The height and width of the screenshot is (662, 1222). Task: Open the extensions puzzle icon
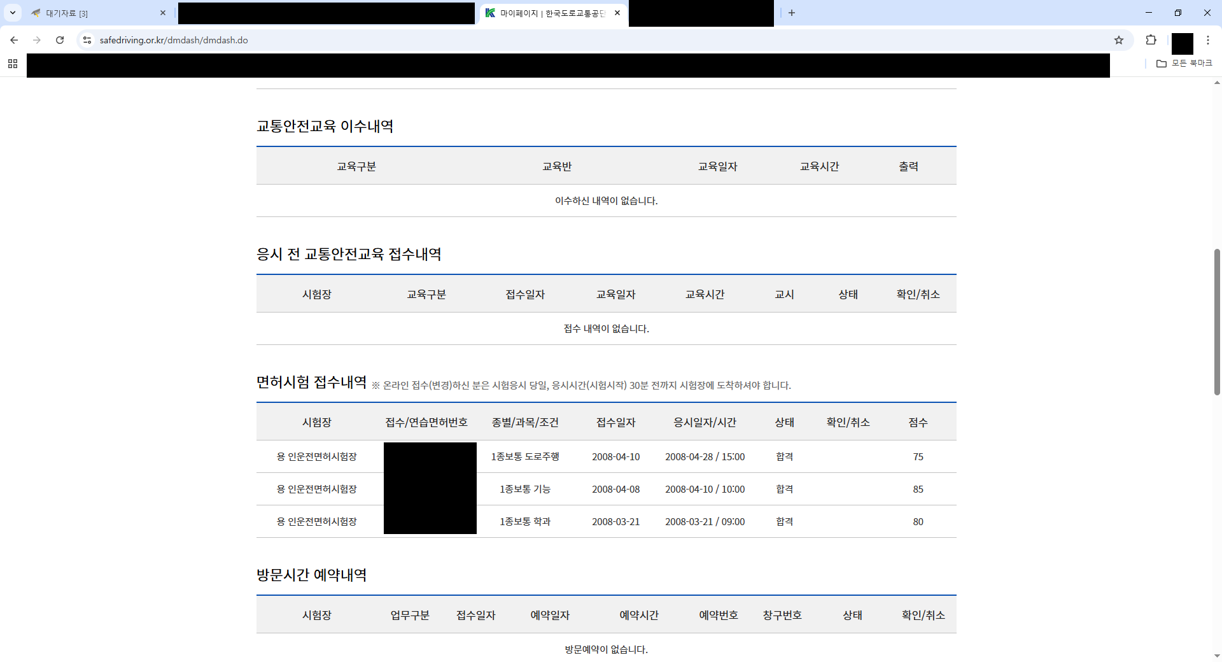(x=1151, y=40)
